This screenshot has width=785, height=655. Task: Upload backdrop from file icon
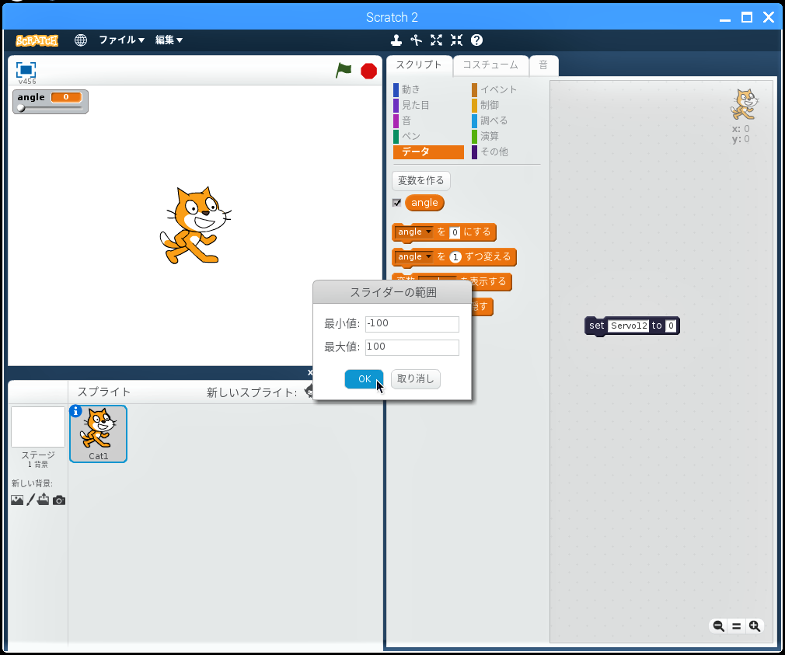click(x=43, y=499)
